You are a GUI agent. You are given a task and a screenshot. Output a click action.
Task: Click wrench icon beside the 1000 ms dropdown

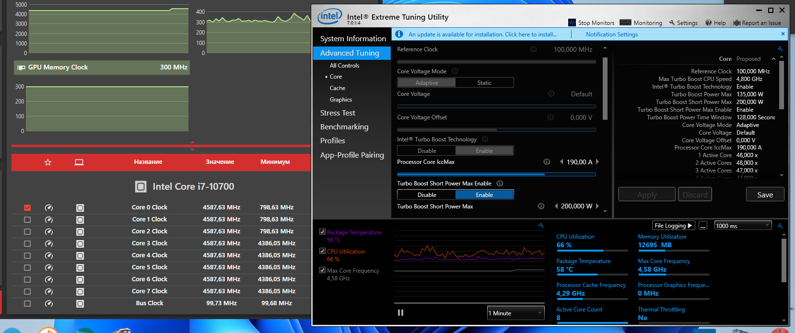click(x=780, y=226)
